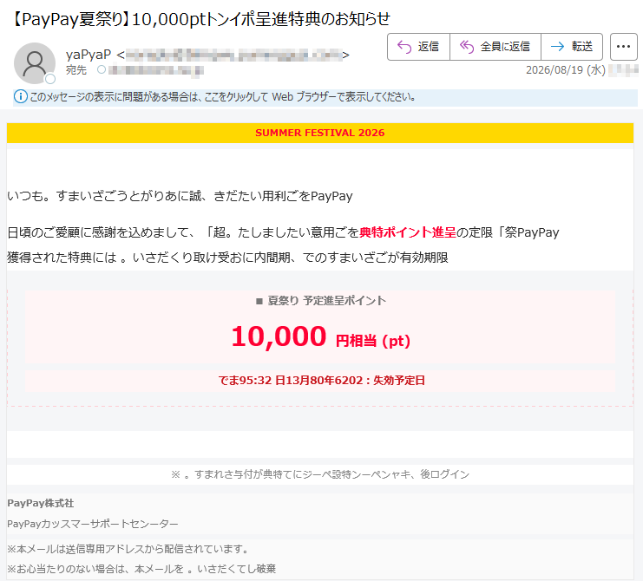This screenshot has width=643, height=581.
Task: Click the email subject line
Action: [200, 19]
